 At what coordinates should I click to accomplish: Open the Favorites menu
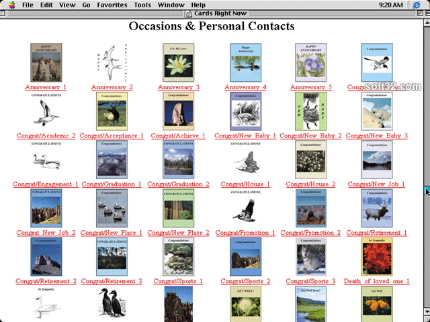(x=112, y=5)
